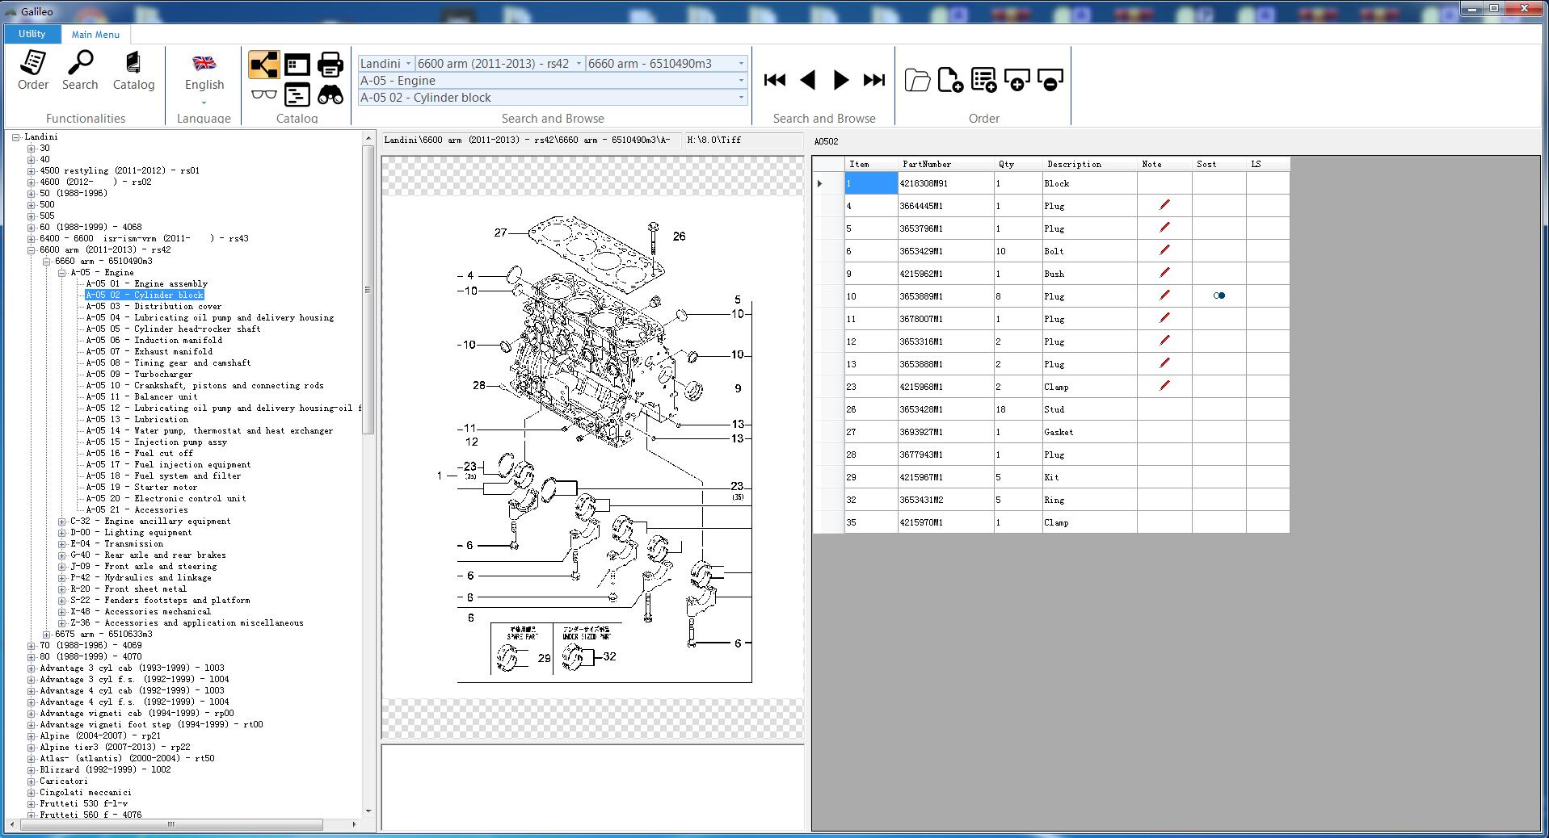
Task: Click the new order document icon
Action: [950, 80]
